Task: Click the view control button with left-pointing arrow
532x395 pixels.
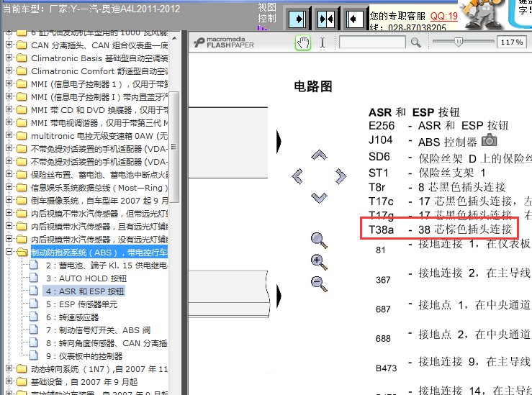Action: tap(355, 19)
